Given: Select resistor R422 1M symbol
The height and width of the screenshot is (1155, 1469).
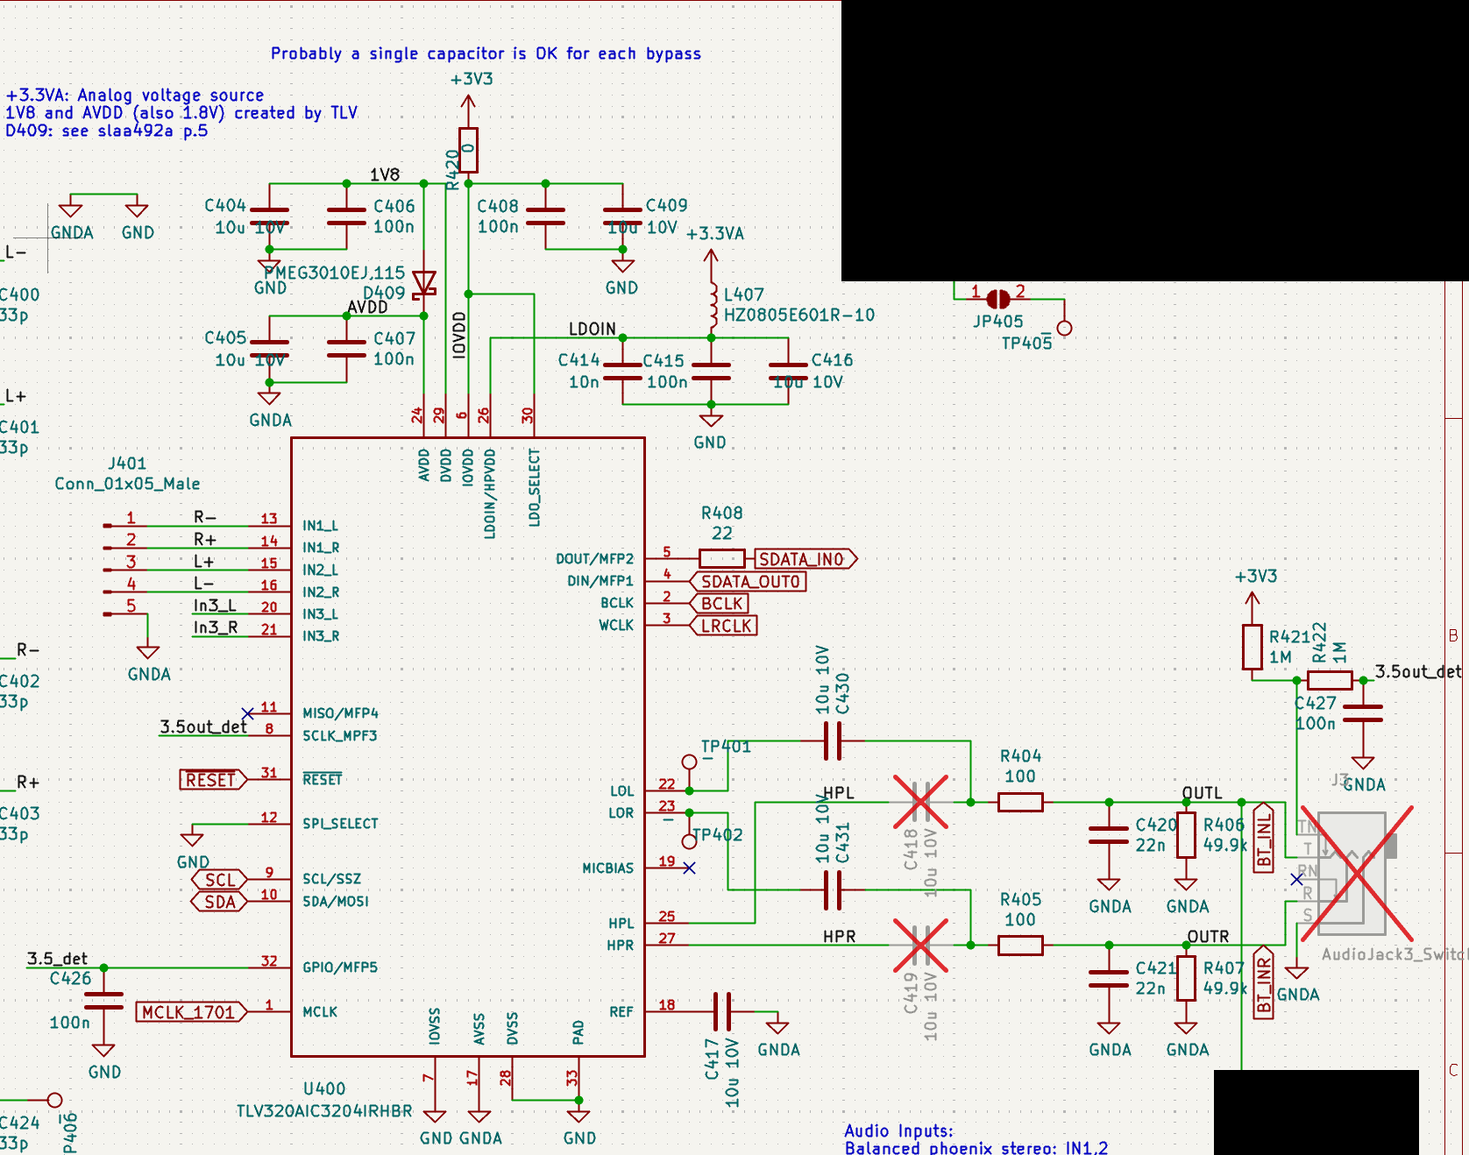Looking at the screenshot, I should [x=1330, y=680].
